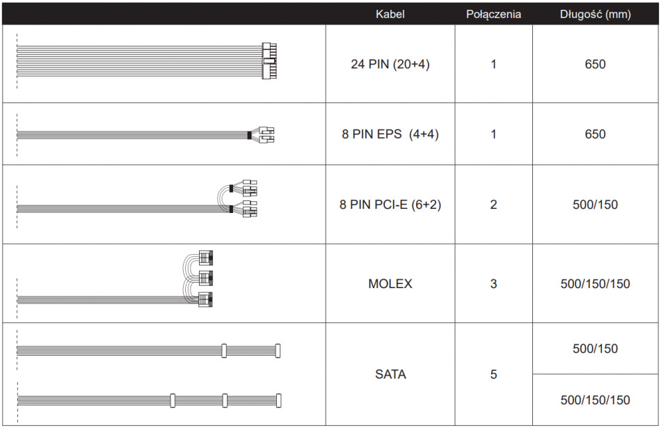Click the 500/150 length in the PCI-E row
Viewport: 661px width, 428px height.
pos(595,205)
